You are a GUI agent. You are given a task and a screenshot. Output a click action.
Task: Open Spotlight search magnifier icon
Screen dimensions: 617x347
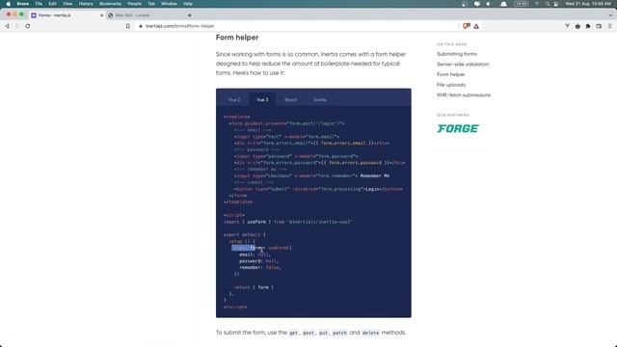(548, 4)
